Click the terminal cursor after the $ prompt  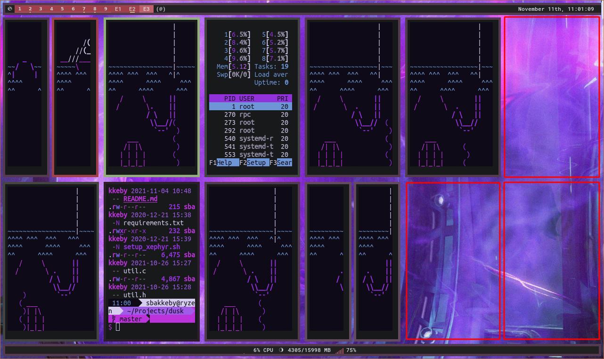118,327
